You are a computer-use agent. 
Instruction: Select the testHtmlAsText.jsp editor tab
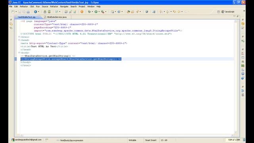coord(27,17)
